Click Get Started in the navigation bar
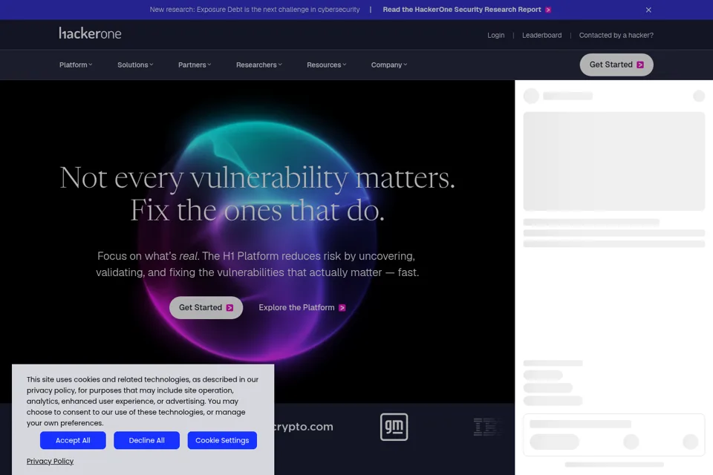The image size is (713, 475). [616, 65]
